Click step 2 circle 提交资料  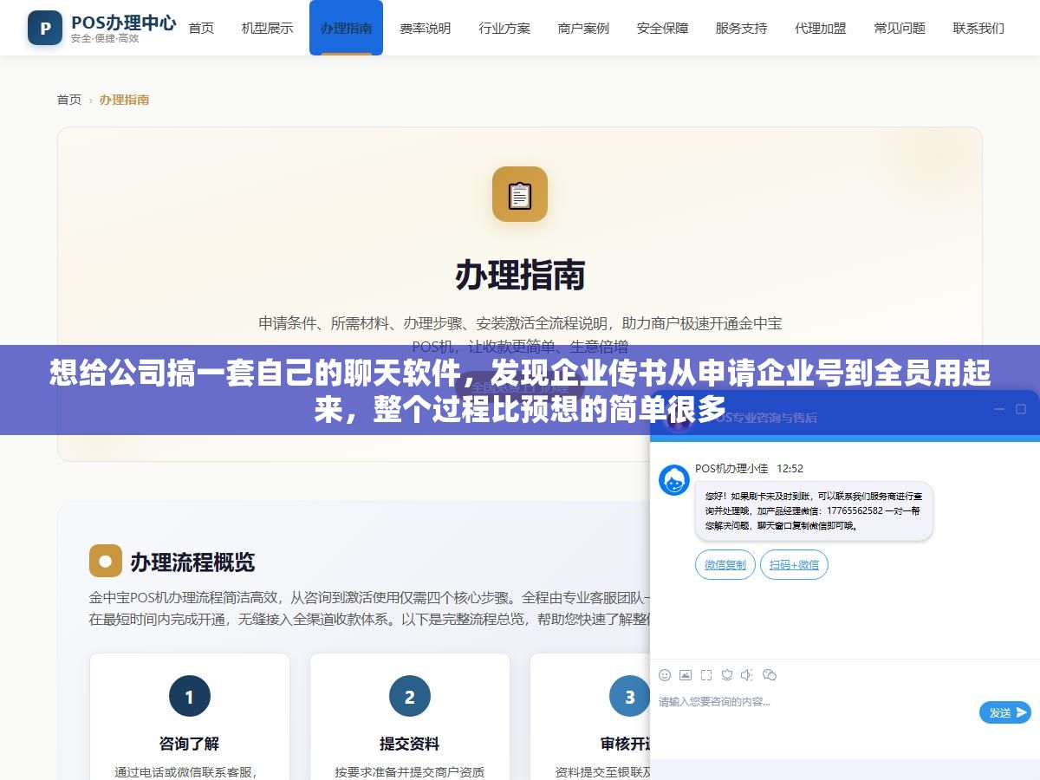point(410,696)
